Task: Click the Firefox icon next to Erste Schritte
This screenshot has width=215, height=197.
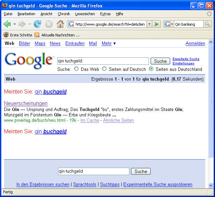Action: (x=6, y=35)
